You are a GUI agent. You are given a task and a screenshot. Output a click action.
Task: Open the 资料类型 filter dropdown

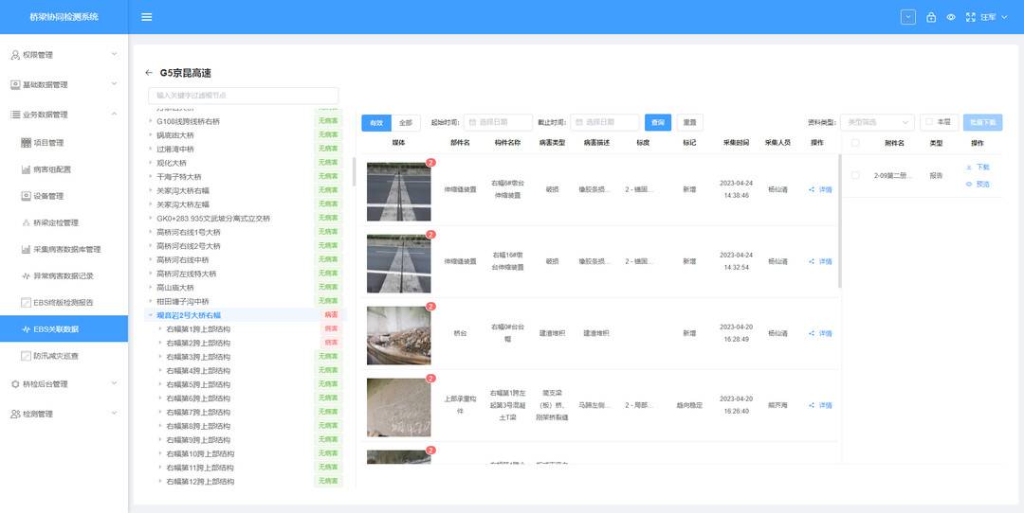coord(877,122)
